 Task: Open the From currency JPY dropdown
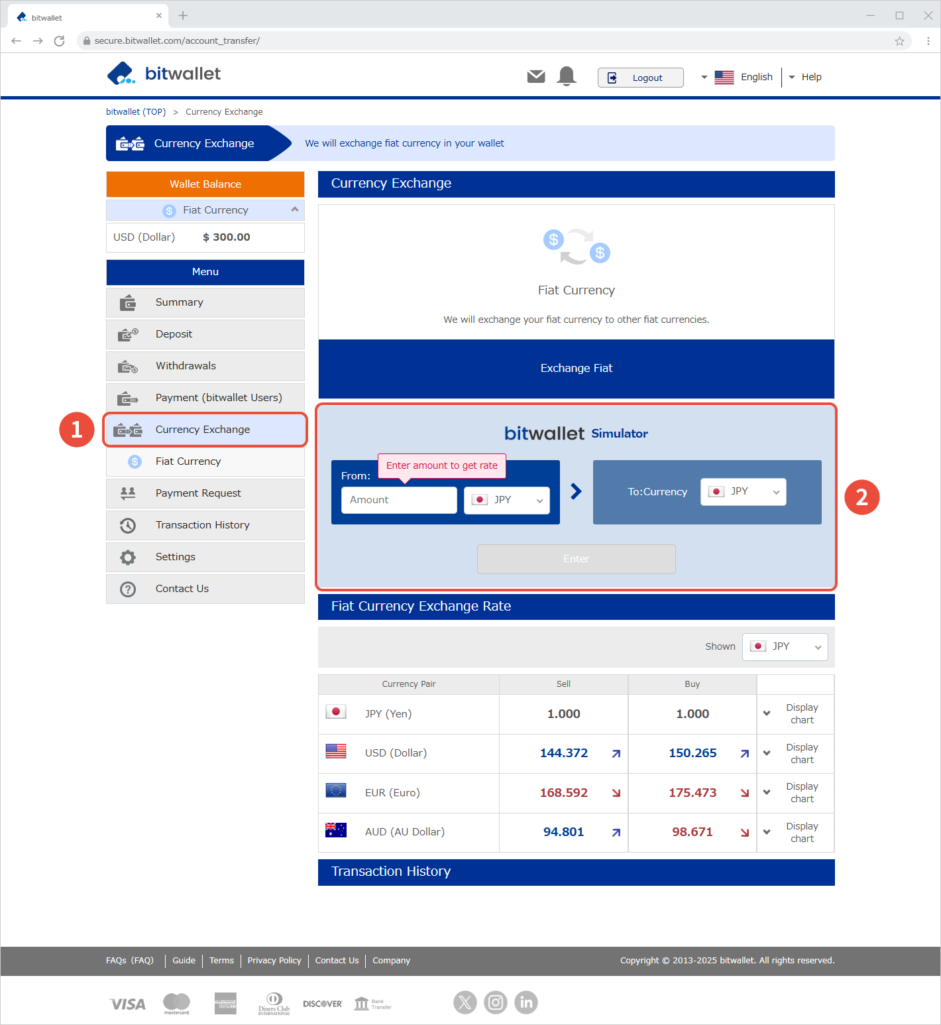coord(507,500)
